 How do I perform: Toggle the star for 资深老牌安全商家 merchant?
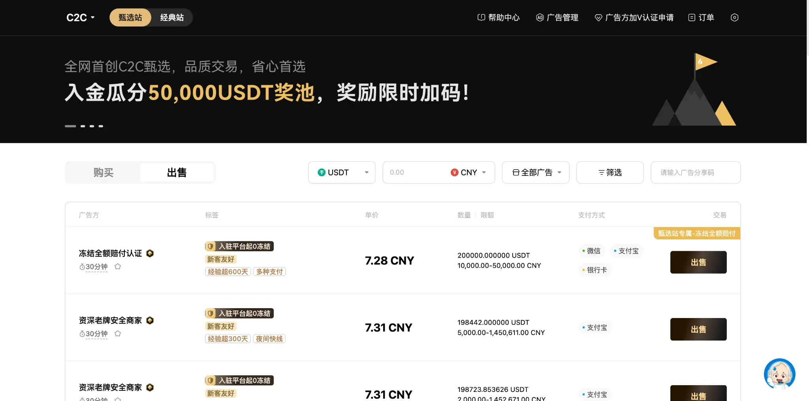click(x=118, y=333)
